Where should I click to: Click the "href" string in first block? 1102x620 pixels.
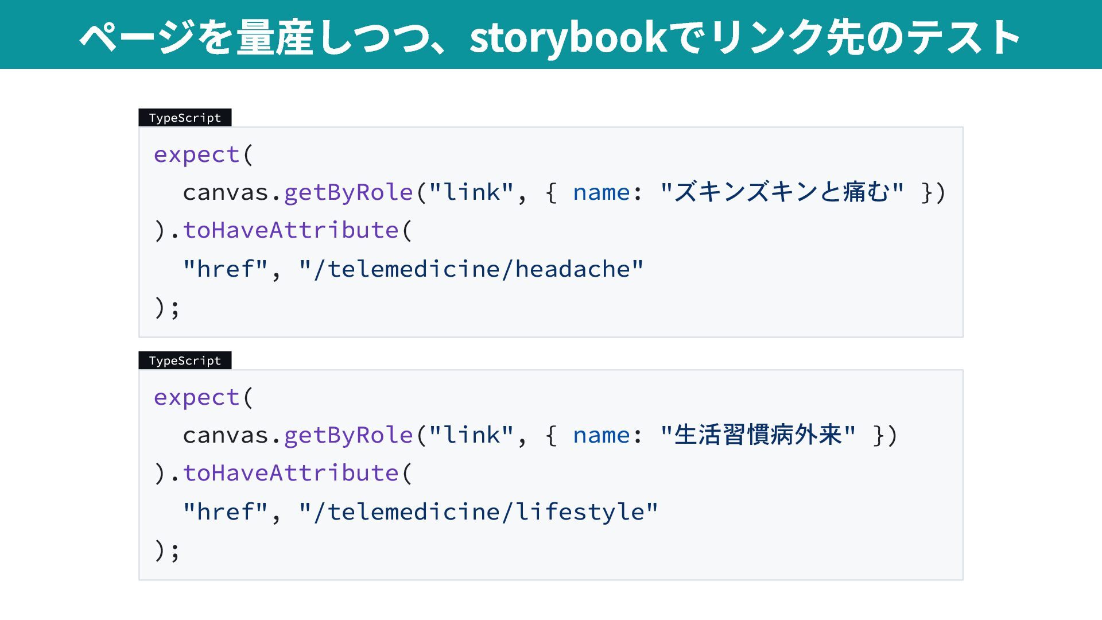point(225,269)
